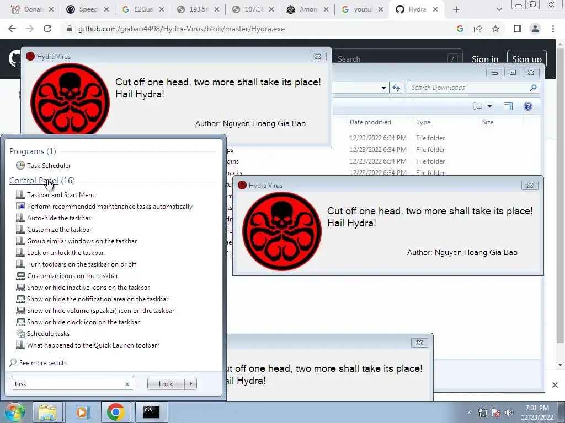Open Explorer help icon
565x423 pixels.
pyautogui.click(x=528, y=106)
